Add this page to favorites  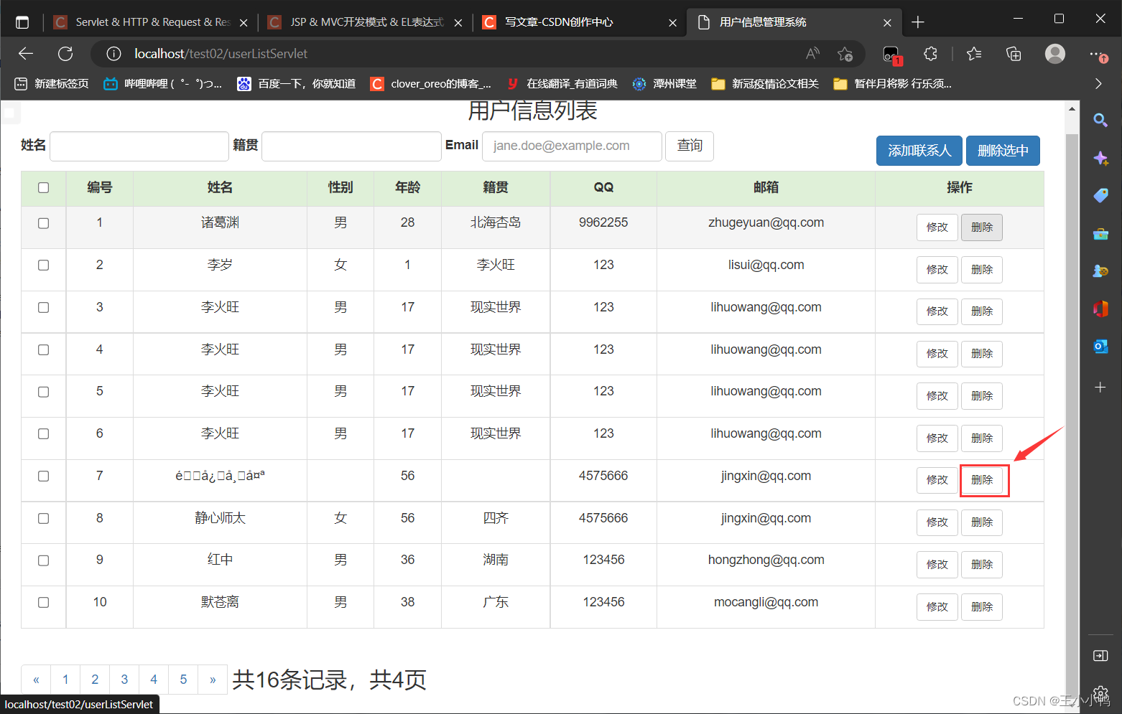[845, 54]
